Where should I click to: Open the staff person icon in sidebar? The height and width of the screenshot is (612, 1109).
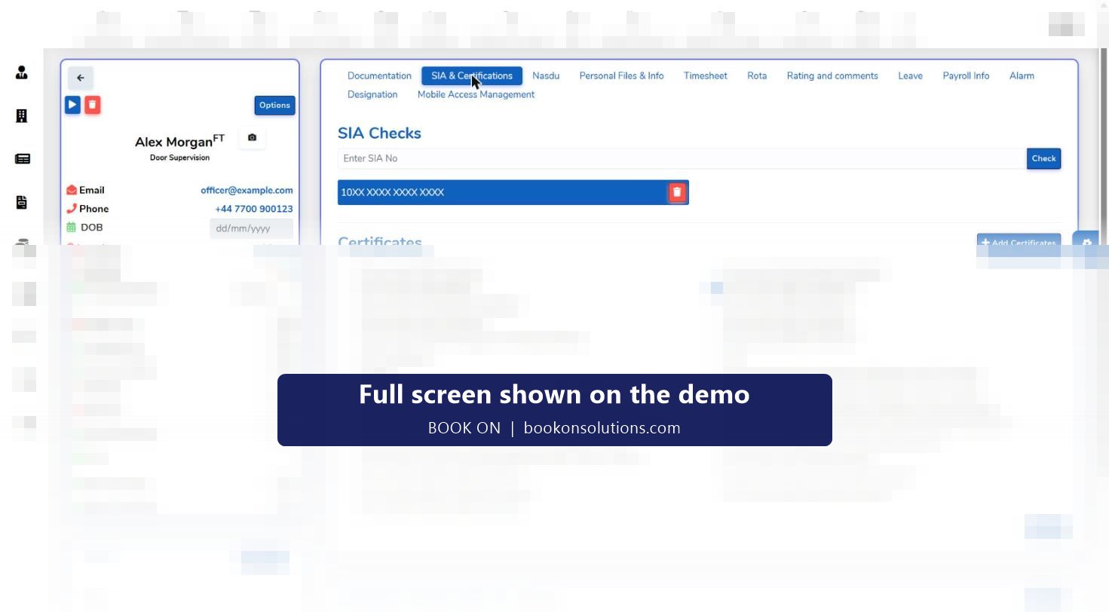click(x=22, y=73)
